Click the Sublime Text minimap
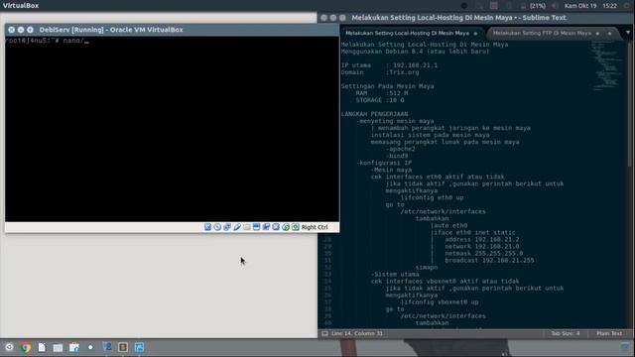 point(606,66)
